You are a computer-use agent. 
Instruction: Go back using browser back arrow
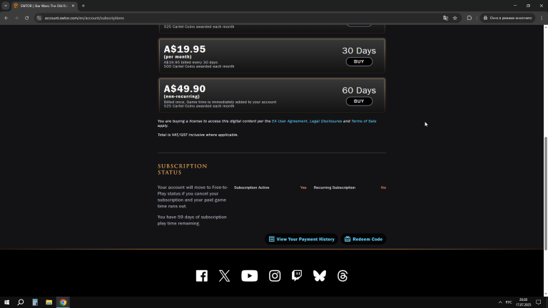[x=6, y=18]
